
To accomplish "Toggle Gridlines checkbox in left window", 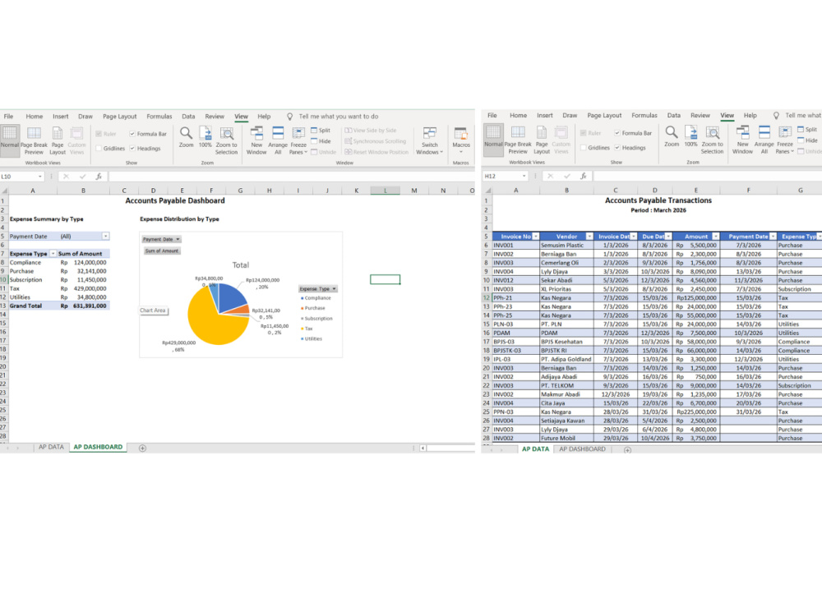I will (x=99, y=148).
